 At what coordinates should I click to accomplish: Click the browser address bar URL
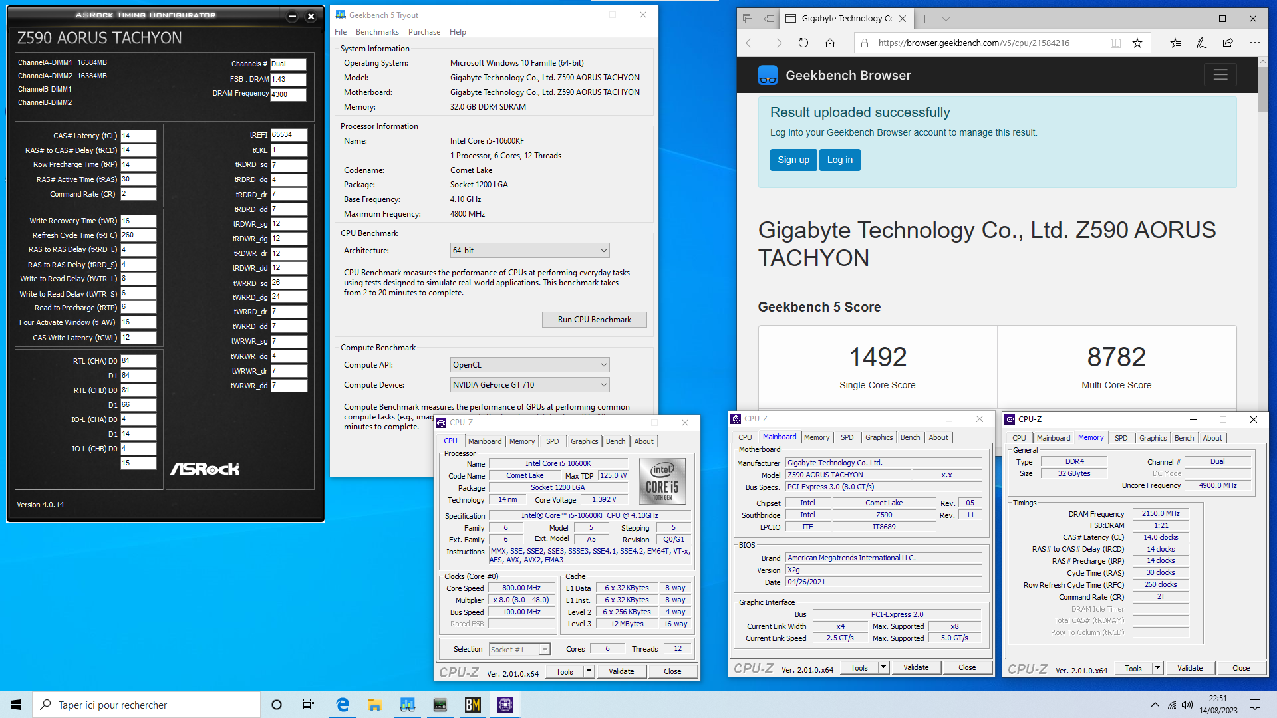coord(974,43)
